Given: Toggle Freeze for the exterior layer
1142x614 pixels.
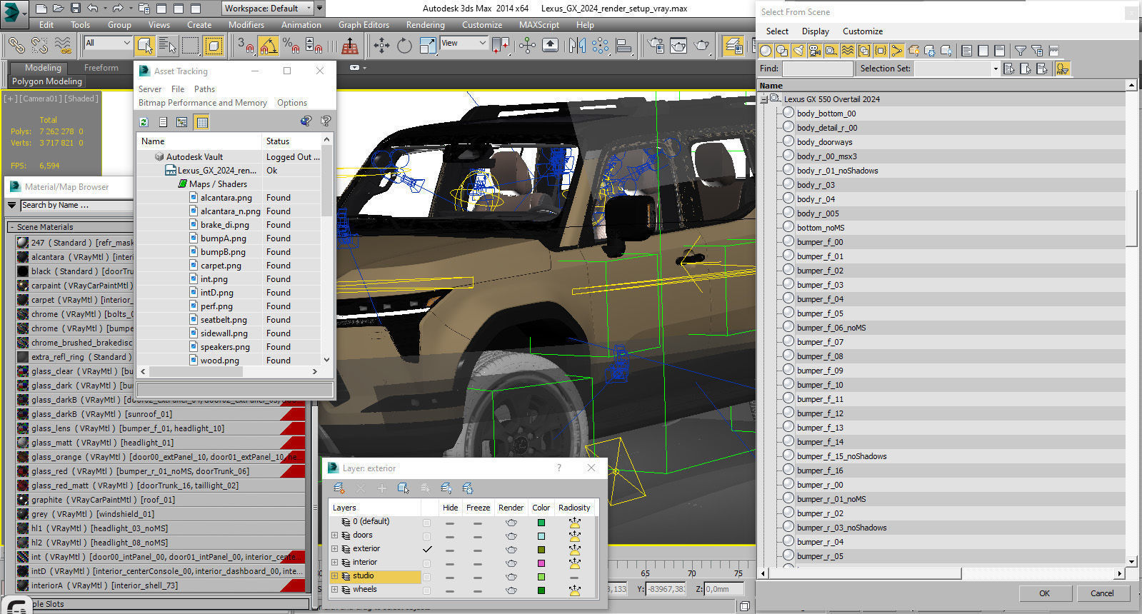Looking at the screenshot, I should [x=478, y=550].
